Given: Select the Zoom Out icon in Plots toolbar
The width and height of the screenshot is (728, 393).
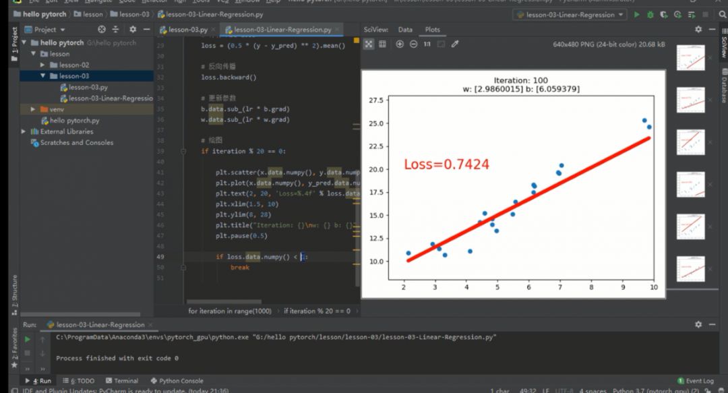Looking at the screenshot, I should coord(413,44).
